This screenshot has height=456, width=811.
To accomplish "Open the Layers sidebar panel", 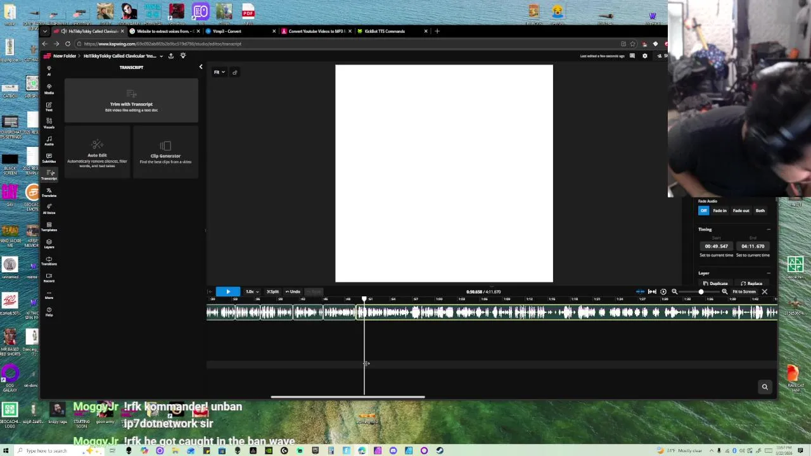I will 49,243.
